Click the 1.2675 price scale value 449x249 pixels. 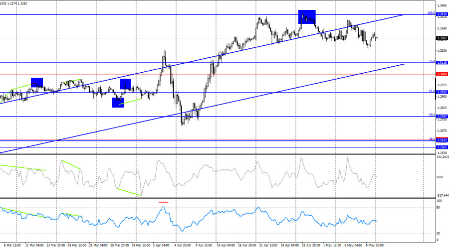442,130
